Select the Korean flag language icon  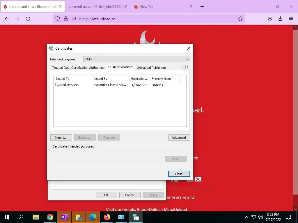point(198,179)
